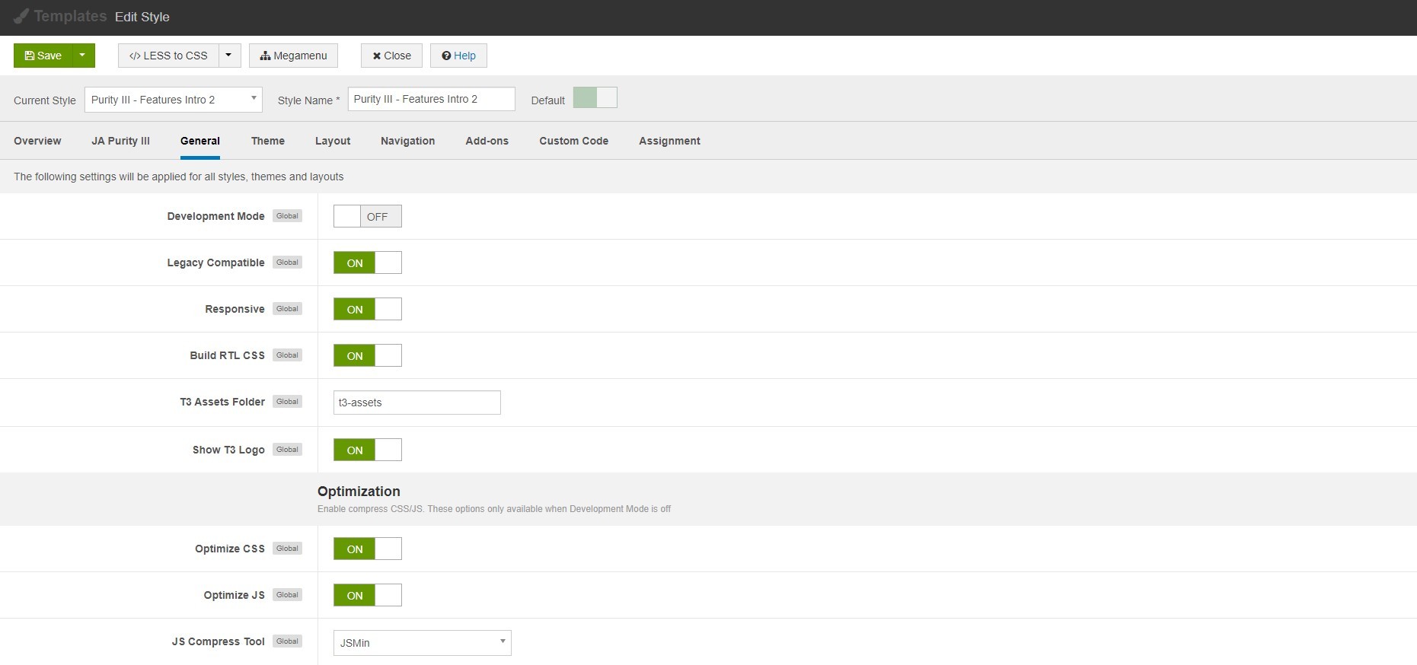This screenshot has width=1417, height=665.
Task: Disable the Legacy Compatible toggle
Action: coord(367,262)
